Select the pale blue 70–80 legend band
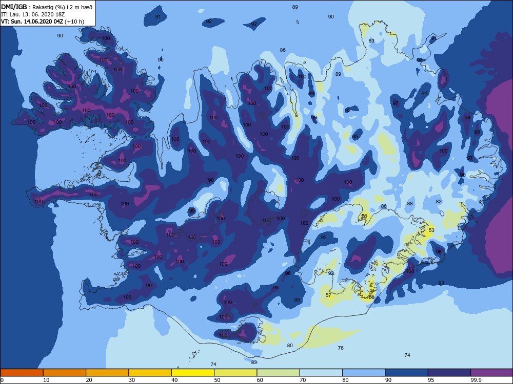This screenshot has height=384, width=513. coord(321,373)
